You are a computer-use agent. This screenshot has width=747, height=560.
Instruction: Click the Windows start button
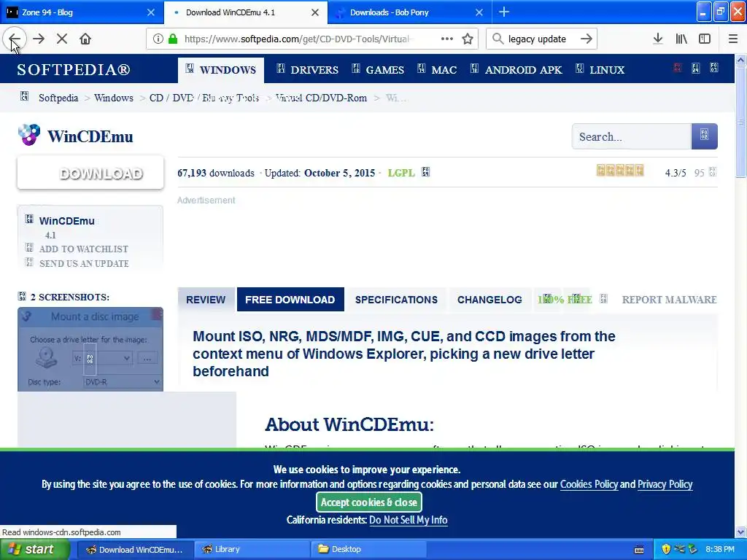click(35, 549)
